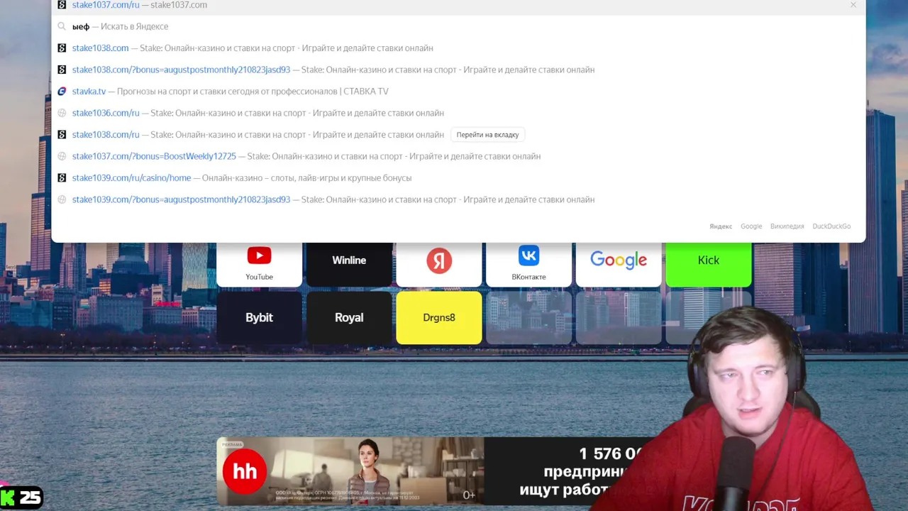Select the stake1038.com/ru suggestion
This screenshot has height=511, width=908.
click(458, 134)
